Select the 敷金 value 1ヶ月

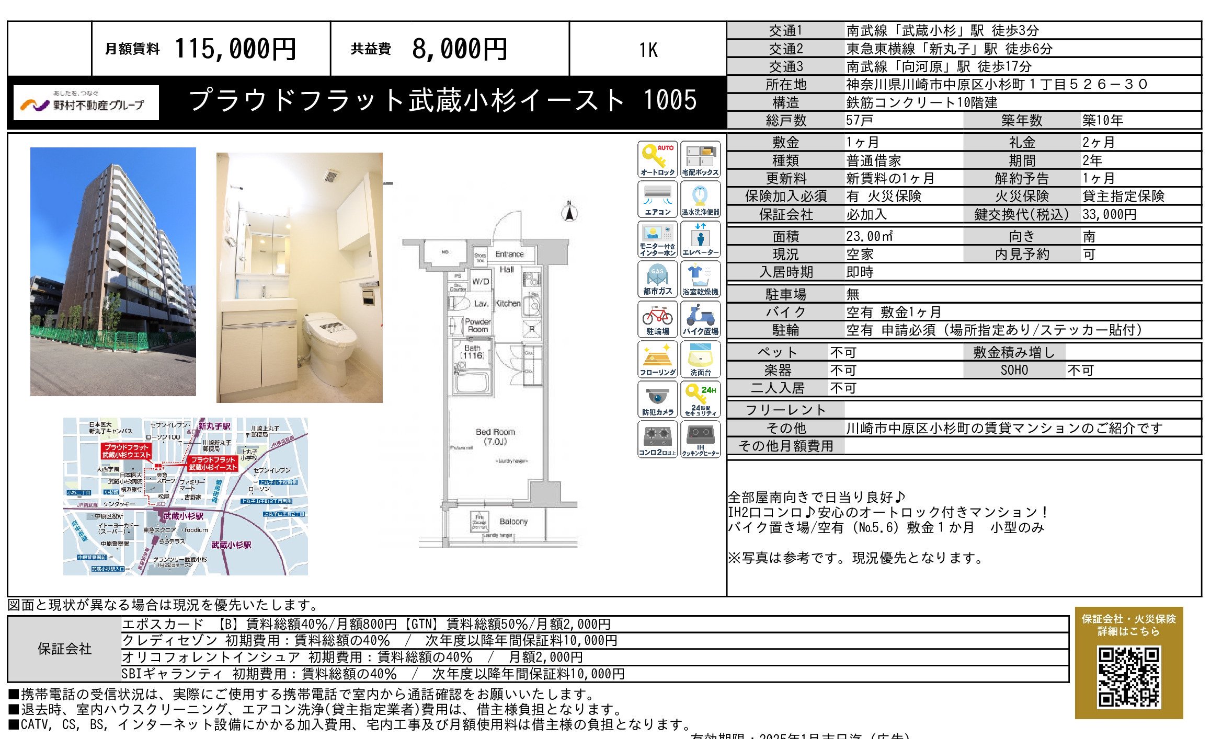tap(863, 142)
